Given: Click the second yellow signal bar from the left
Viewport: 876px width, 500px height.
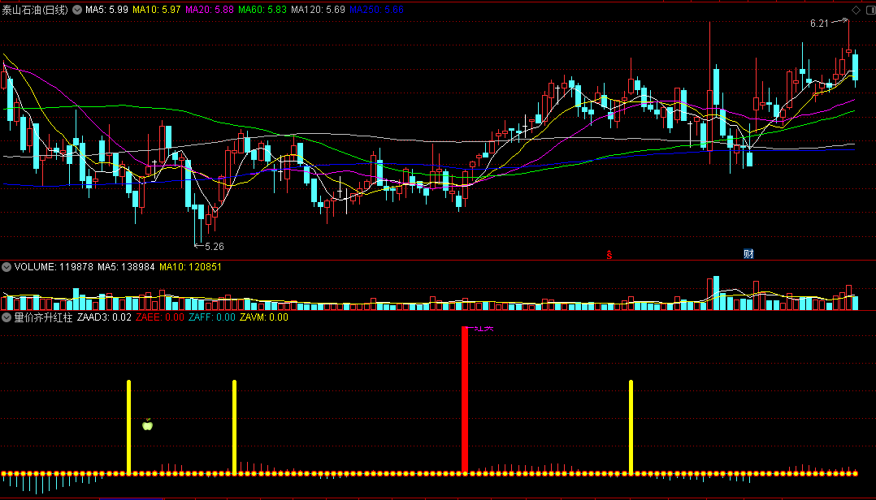Looking at the screenshot, I should click(x=235, y=427).
